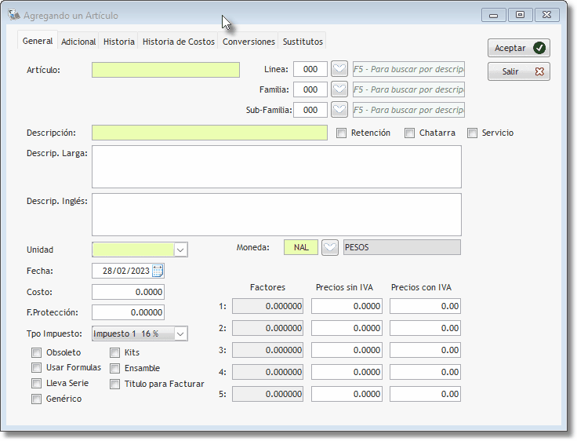Viewport: 577px width, 441px height.
Task: Select Precios con IVA field row 5
Action: point(425,394)
